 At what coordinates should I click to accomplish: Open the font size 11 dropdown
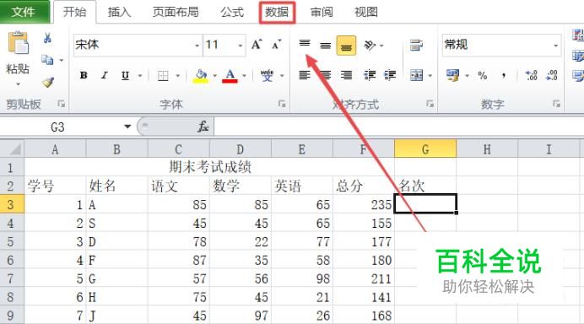pos(241,46)
